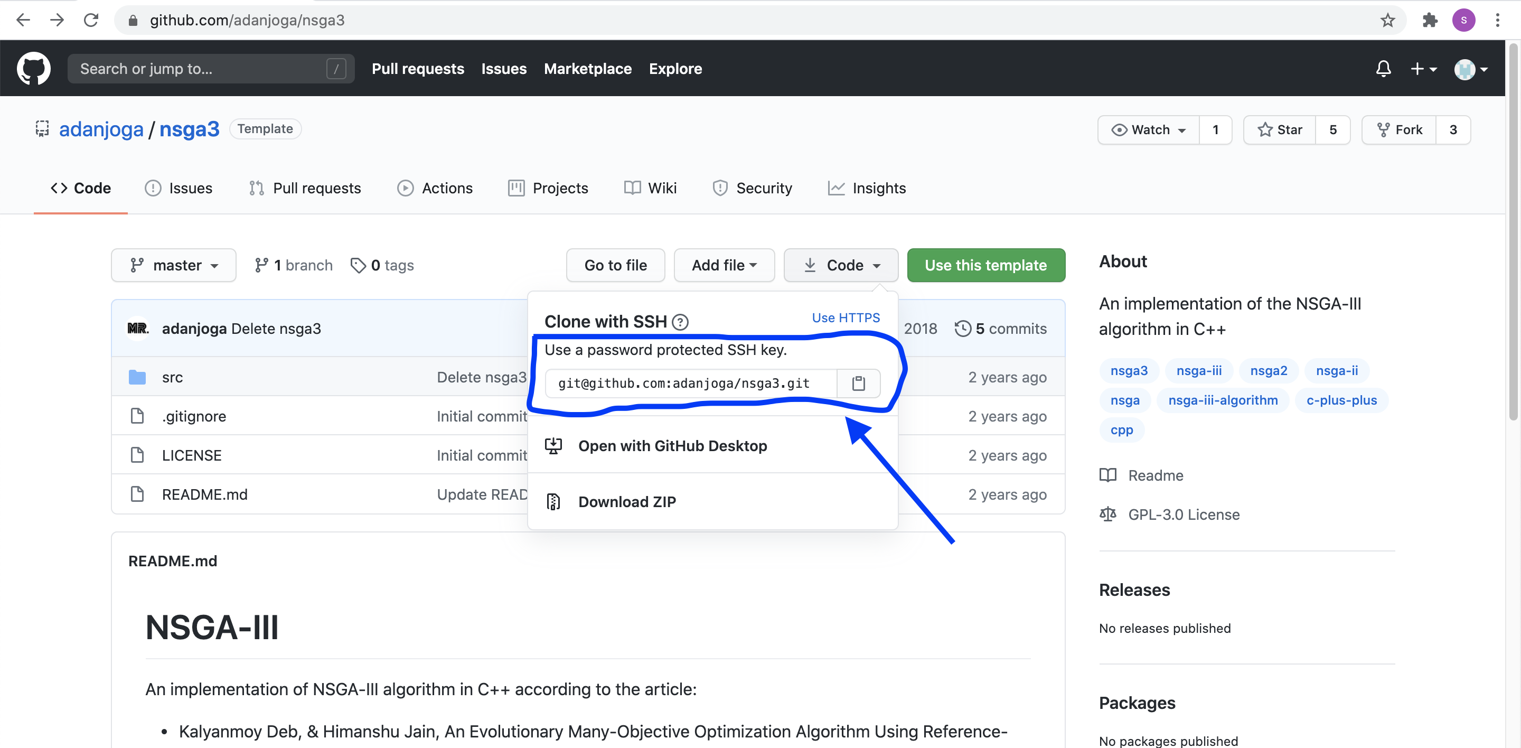The width and height of the screenshot is (1521, 748).
Task: Open the Projects tab
Action: [x=548, y=189]
